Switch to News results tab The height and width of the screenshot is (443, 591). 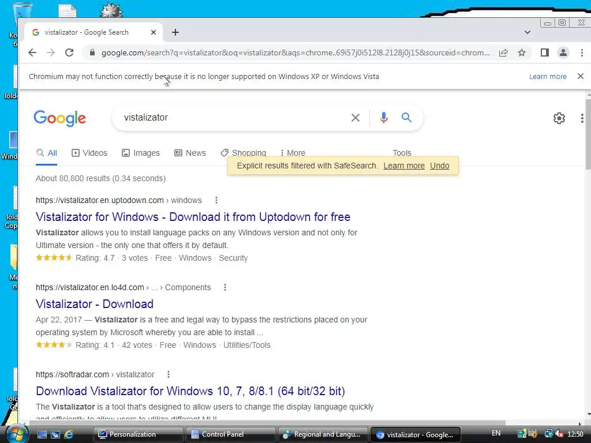tap(190, 153)
